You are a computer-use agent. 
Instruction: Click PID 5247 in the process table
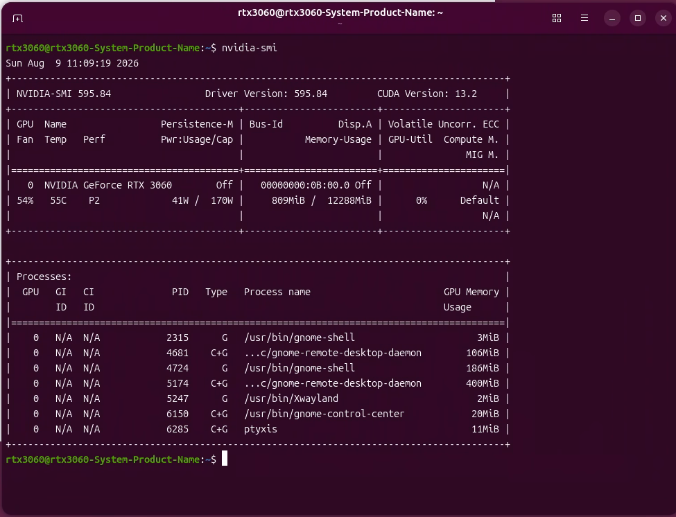[x=177, y=399]
